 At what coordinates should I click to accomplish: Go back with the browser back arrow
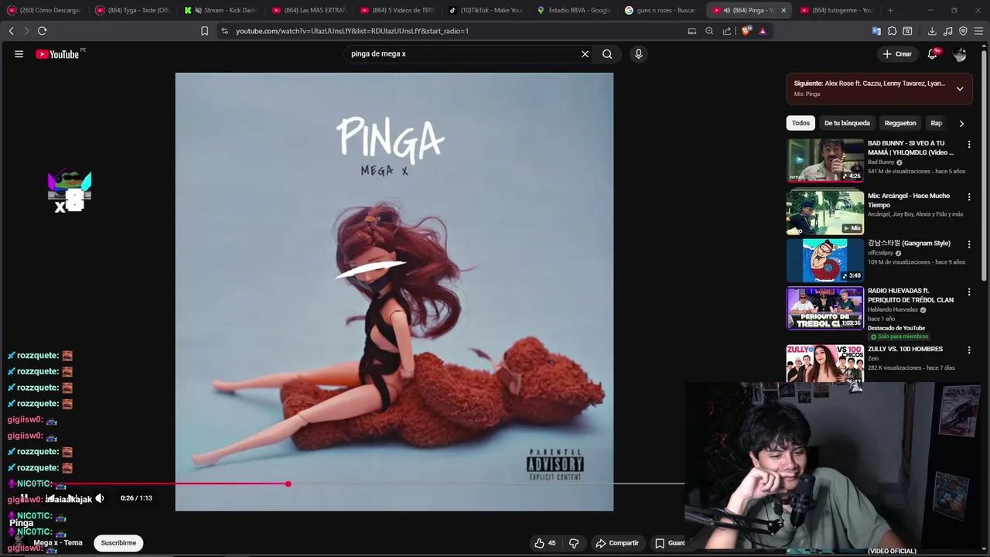tap(11, 31)
